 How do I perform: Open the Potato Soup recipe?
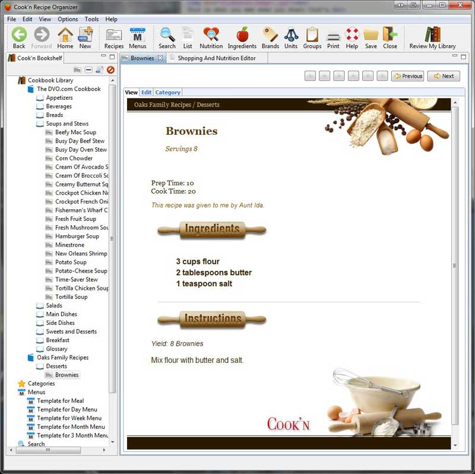tap(66, 262)
